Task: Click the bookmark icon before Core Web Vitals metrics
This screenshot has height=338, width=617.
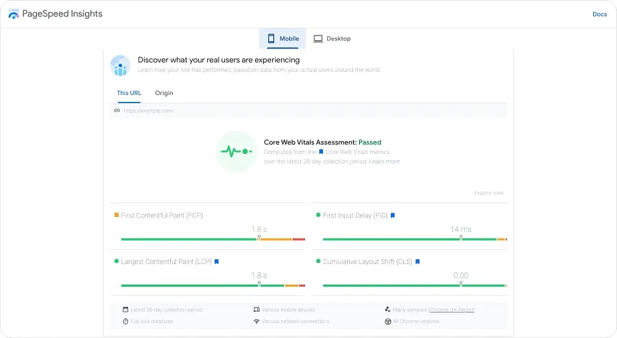Action: click(x=321, y=152)
